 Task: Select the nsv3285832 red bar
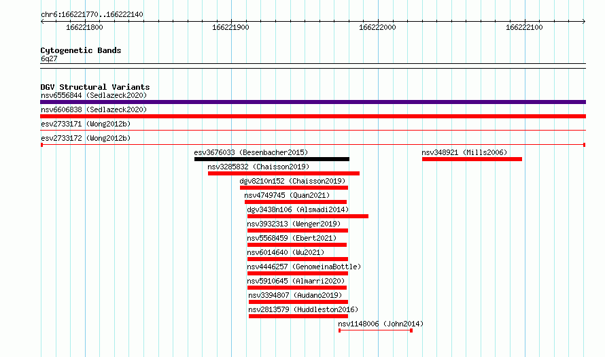click(x=284, y=173)
